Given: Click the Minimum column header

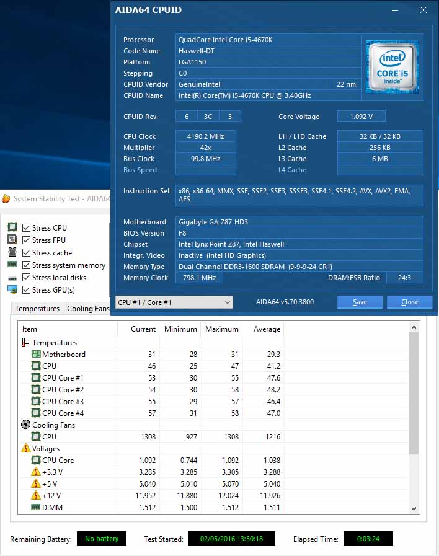Looking at the screenshot, I should [180, 329].
